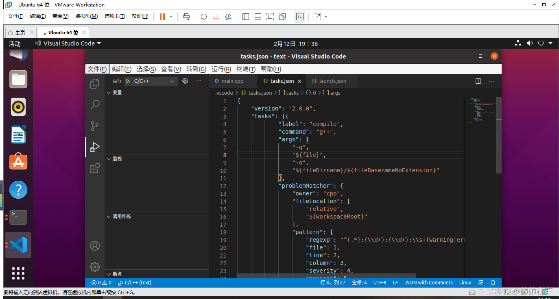Open editor more actions ellipsis
Screen dimensions: 559x299
point(491,81)
